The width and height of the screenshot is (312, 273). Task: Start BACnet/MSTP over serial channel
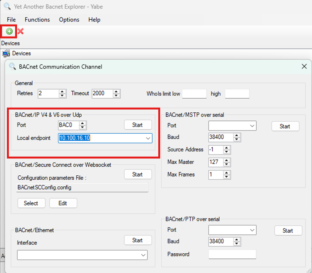click(285, 126)
